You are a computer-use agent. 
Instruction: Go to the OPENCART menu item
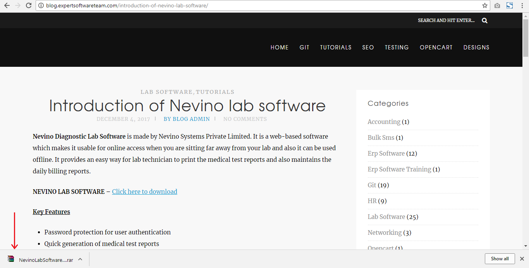click(x=436, y=47)
